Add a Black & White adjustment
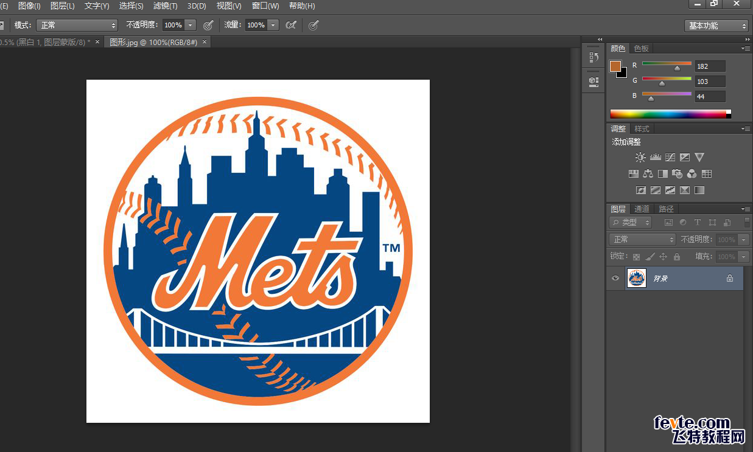 (x=662, y=173)
